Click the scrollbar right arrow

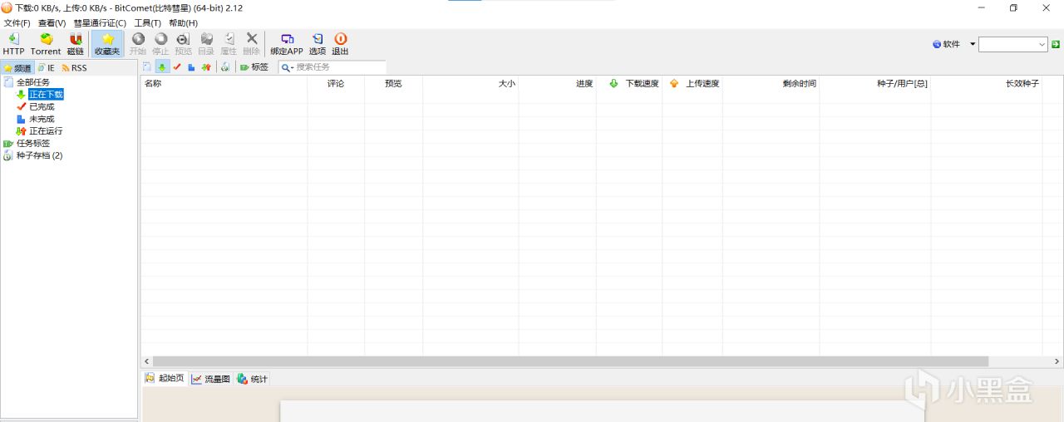pyautogui.click(x=1057, y=361)
